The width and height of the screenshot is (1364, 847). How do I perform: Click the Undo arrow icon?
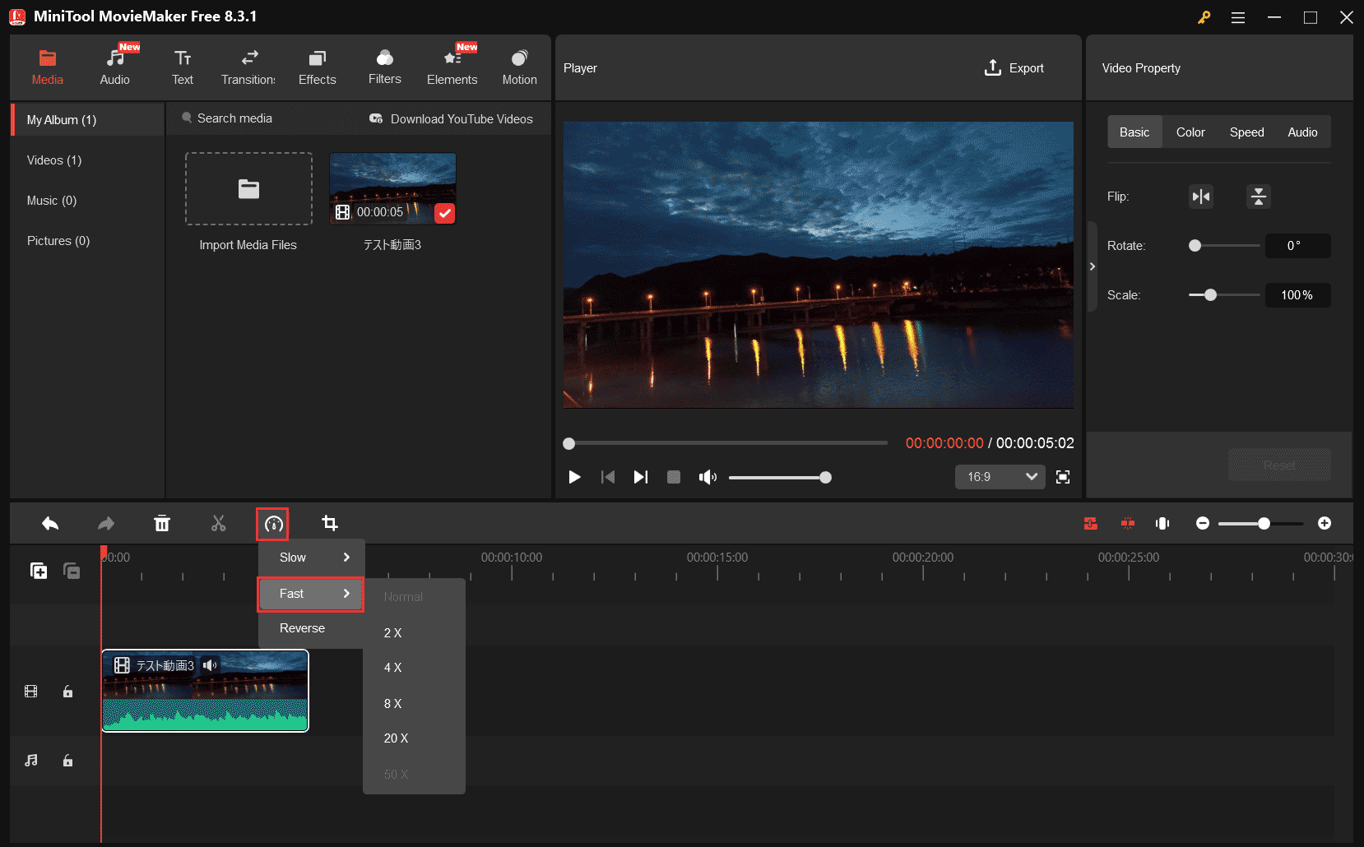pos(50,524)
